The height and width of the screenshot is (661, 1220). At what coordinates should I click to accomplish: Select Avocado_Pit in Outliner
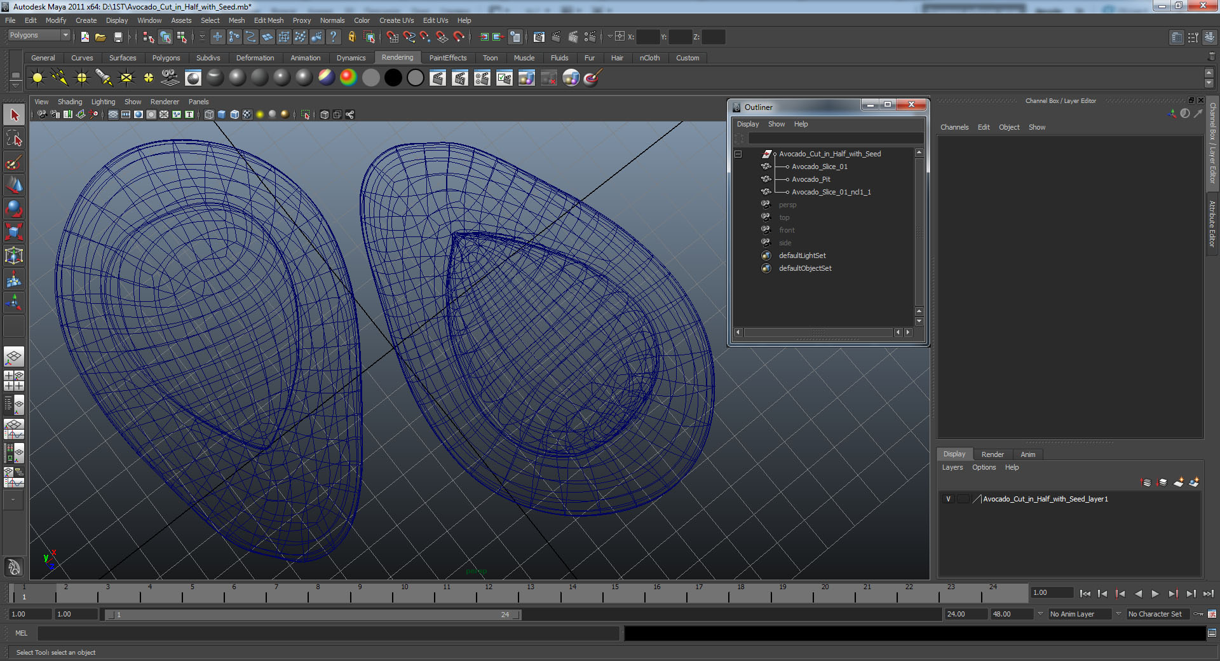811,179
